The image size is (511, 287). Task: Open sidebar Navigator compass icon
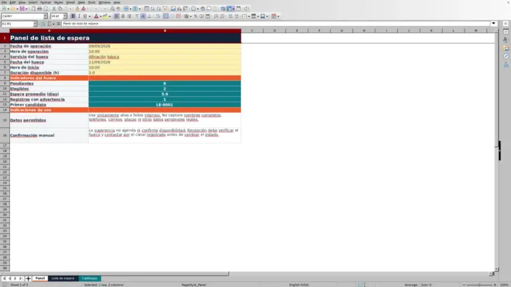[506, 56]
